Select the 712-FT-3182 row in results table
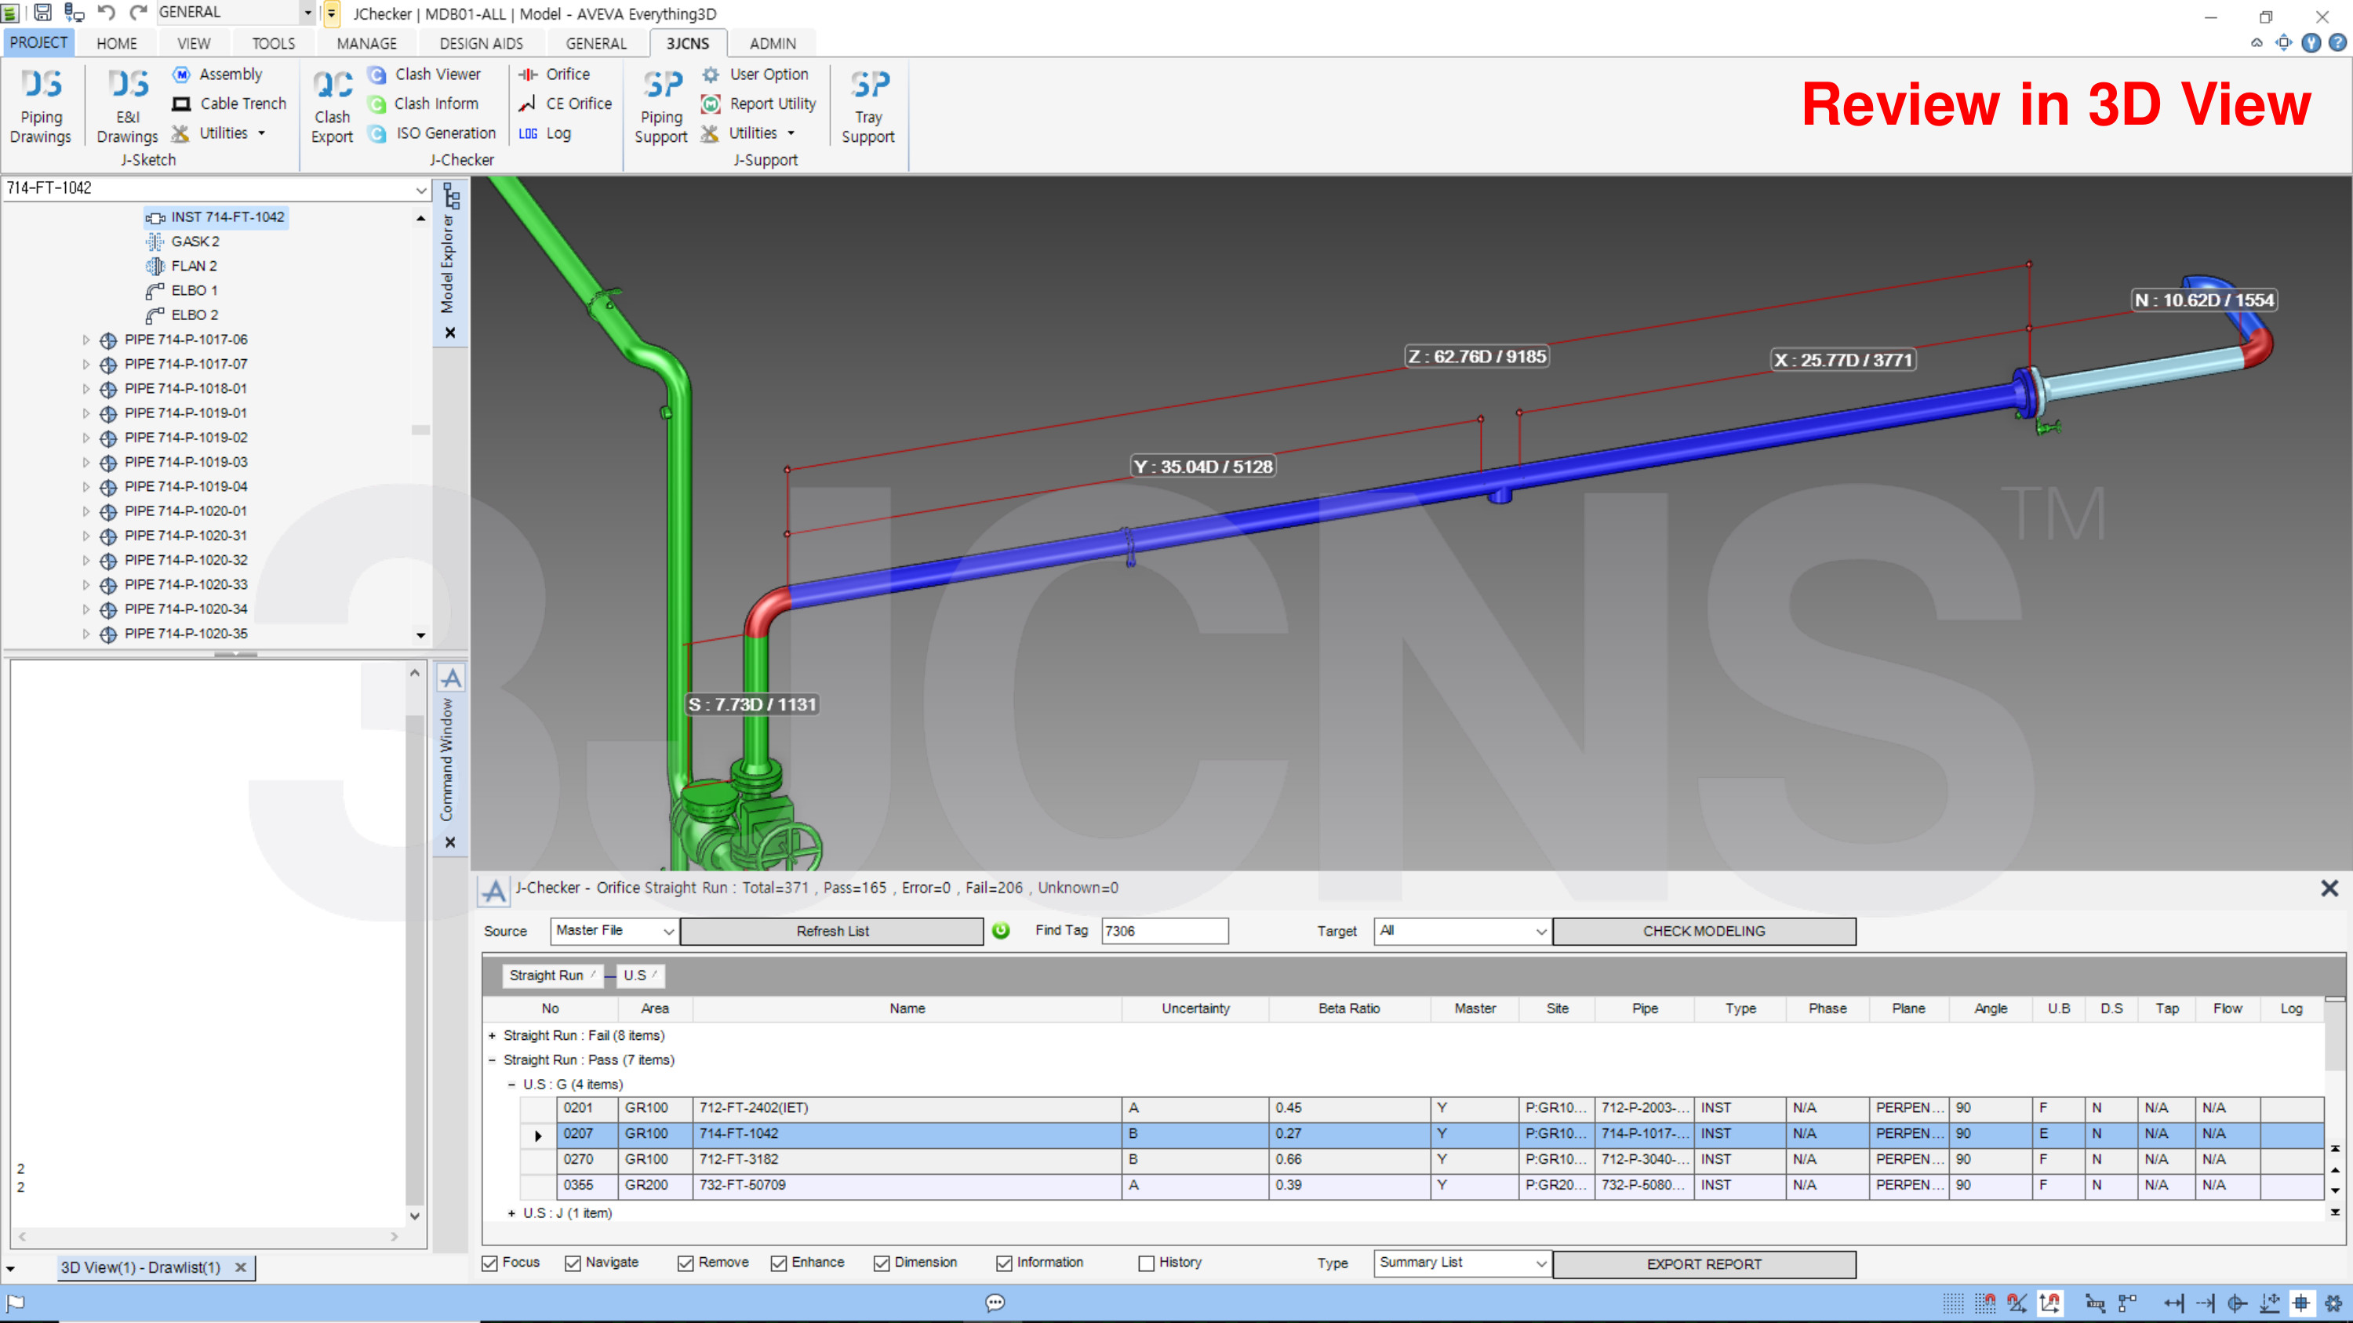 click(1421, 1160)
